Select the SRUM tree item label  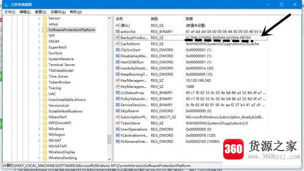tap(53, 42)
